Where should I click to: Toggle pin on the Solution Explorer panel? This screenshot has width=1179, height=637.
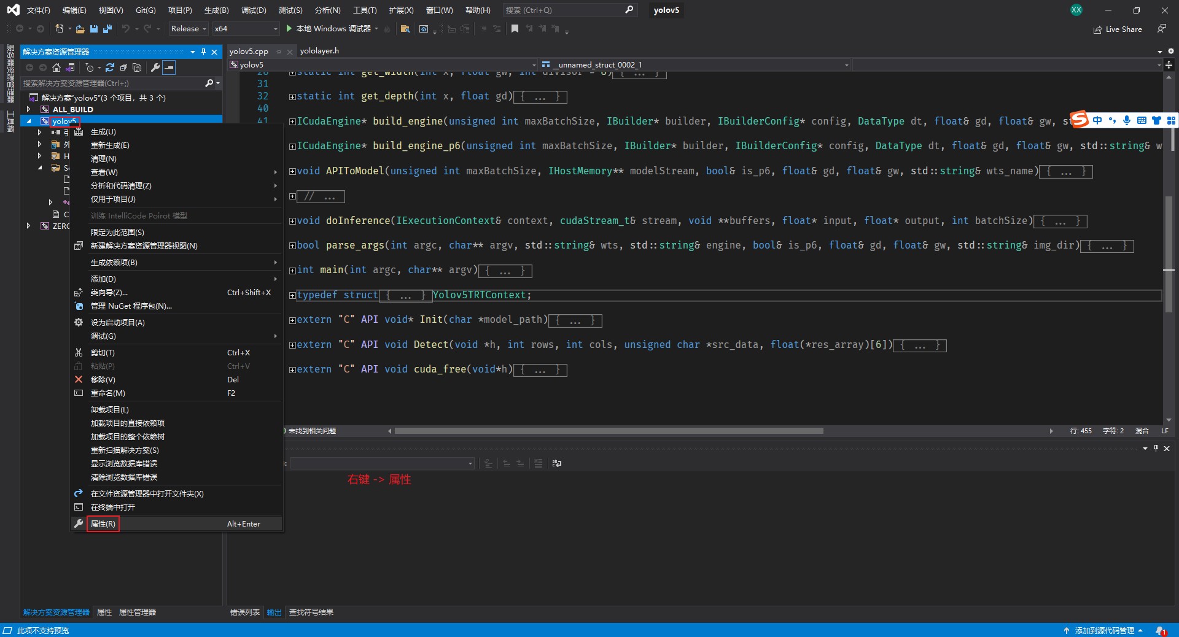pos(203,52)
